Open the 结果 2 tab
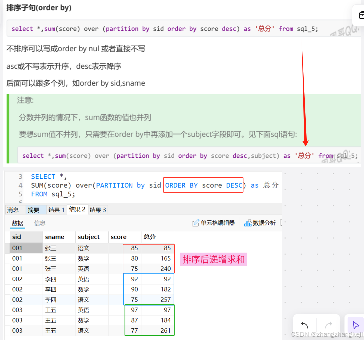The height and width of the screenshot is (340, 364). tap(77, 209)
